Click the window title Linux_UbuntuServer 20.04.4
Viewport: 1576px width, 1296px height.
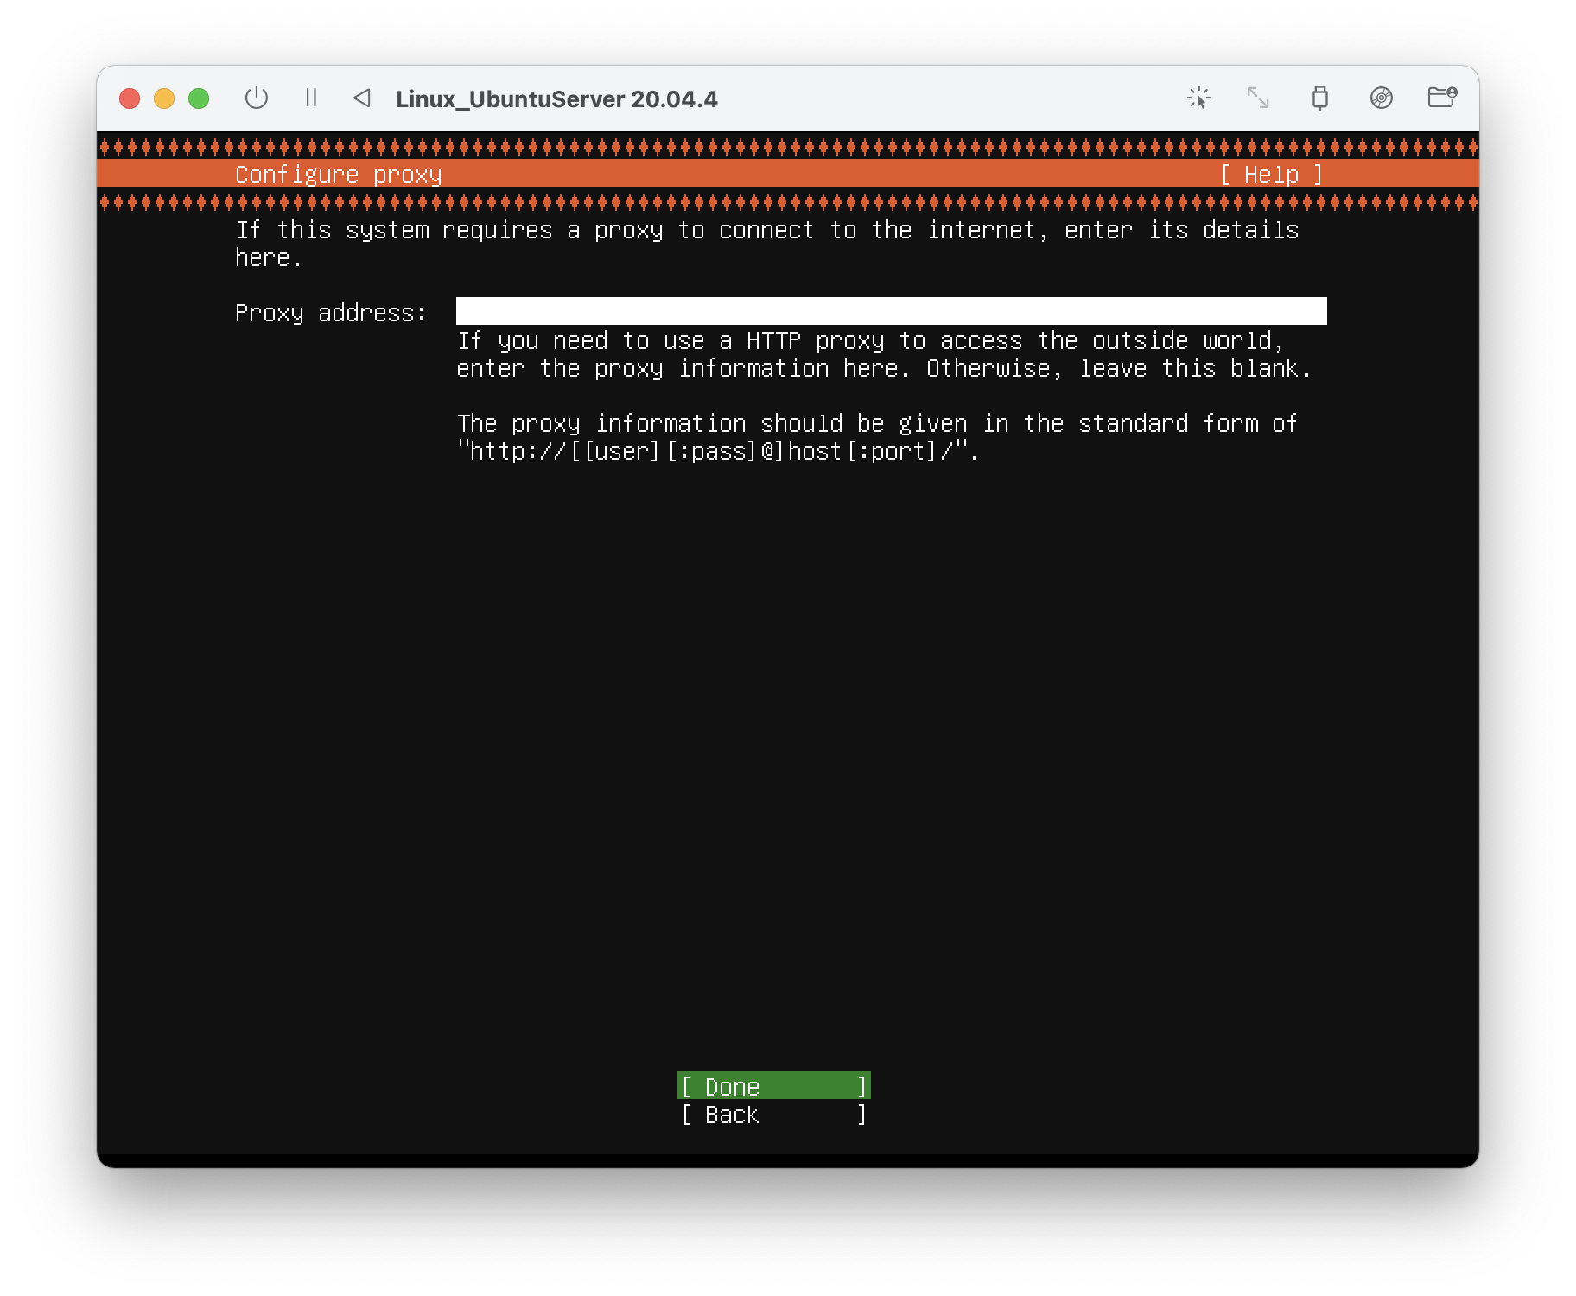[x=556, y=99]
